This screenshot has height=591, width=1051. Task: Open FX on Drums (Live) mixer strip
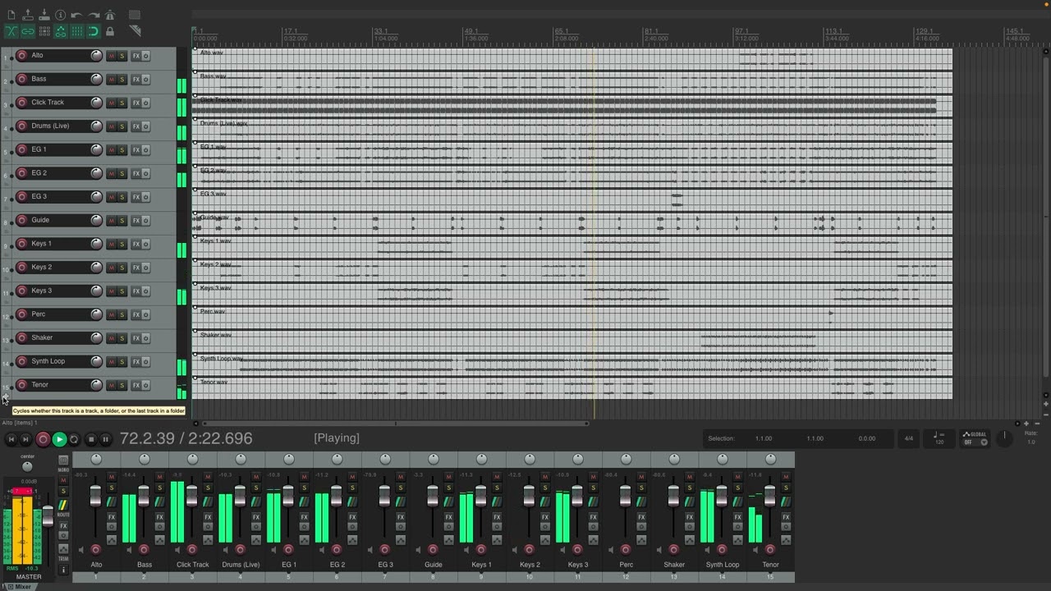tap(256, 517)
